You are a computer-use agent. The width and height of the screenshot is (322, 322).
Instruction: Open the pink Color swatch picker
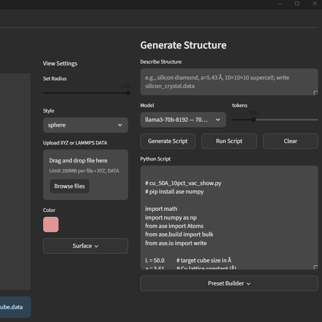[51, 224]
